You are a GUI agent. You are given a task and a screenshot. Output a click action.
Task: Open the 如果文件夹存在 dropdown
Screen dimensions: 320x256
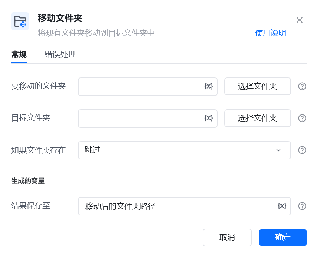pos(184,150)
